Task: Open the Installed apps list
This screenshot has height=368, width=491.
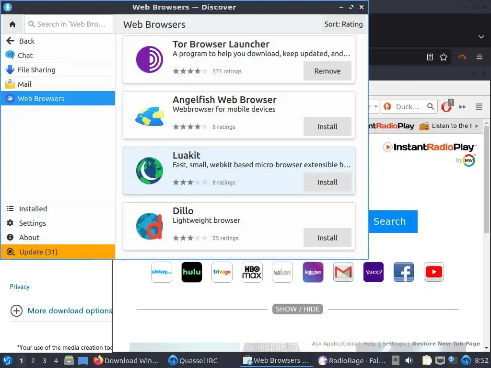Action: (x=58, y=209)
